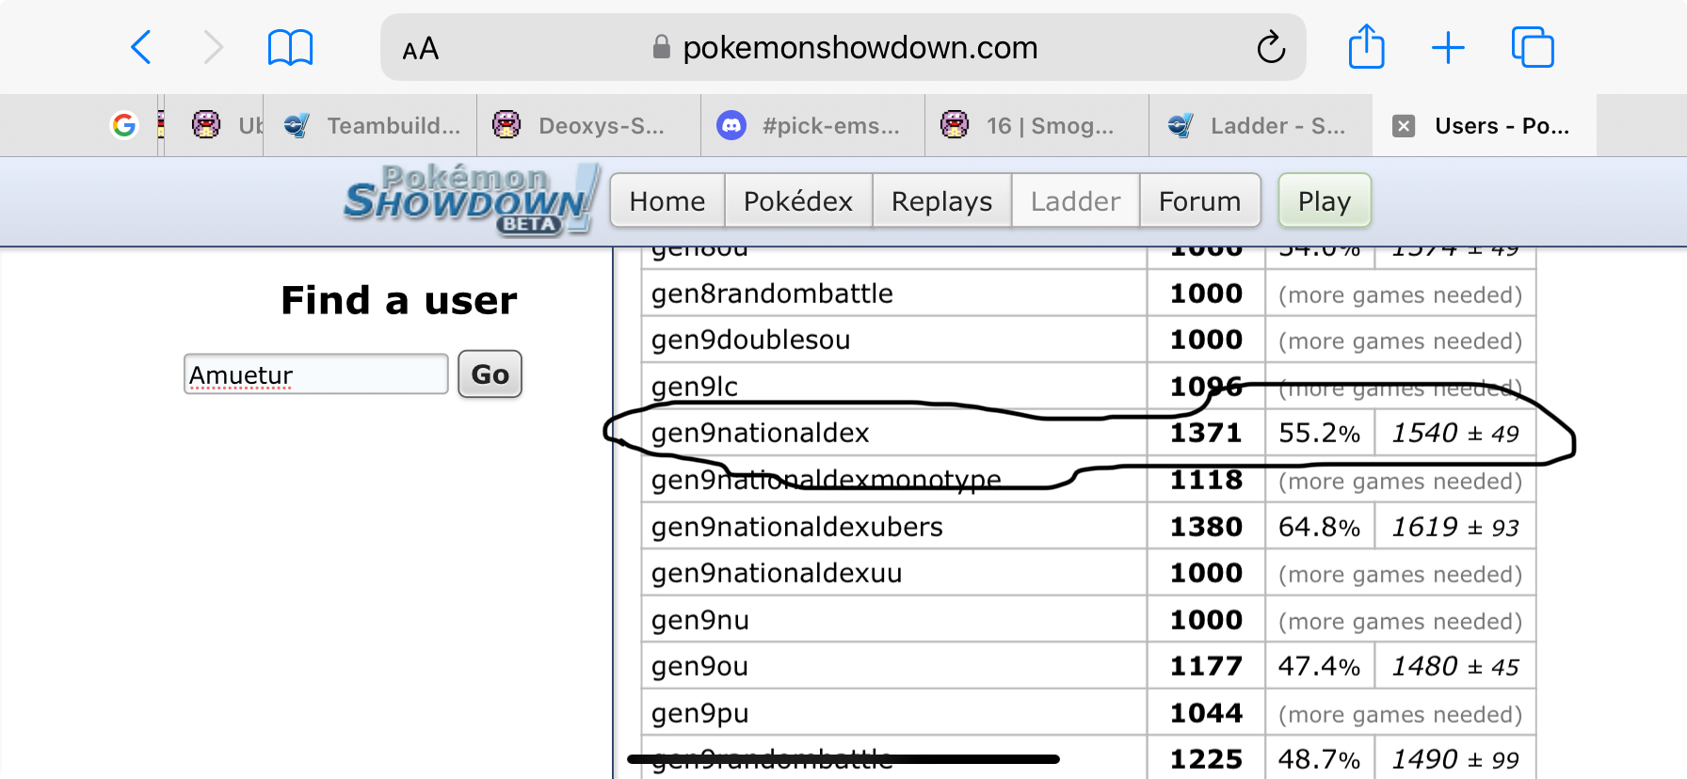Click the 1380 Elo value

pyautogui.click(x=1206, y=527)
